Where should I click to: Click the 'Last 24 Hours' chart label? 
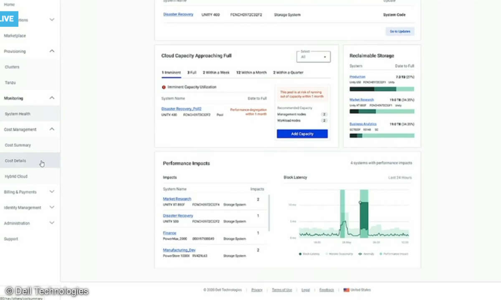pyautogui.click(x=400, y=177)
